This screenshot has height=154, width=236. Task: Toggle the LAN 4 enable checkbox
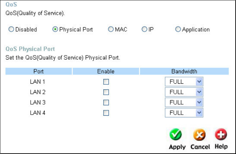coord(106,113)
